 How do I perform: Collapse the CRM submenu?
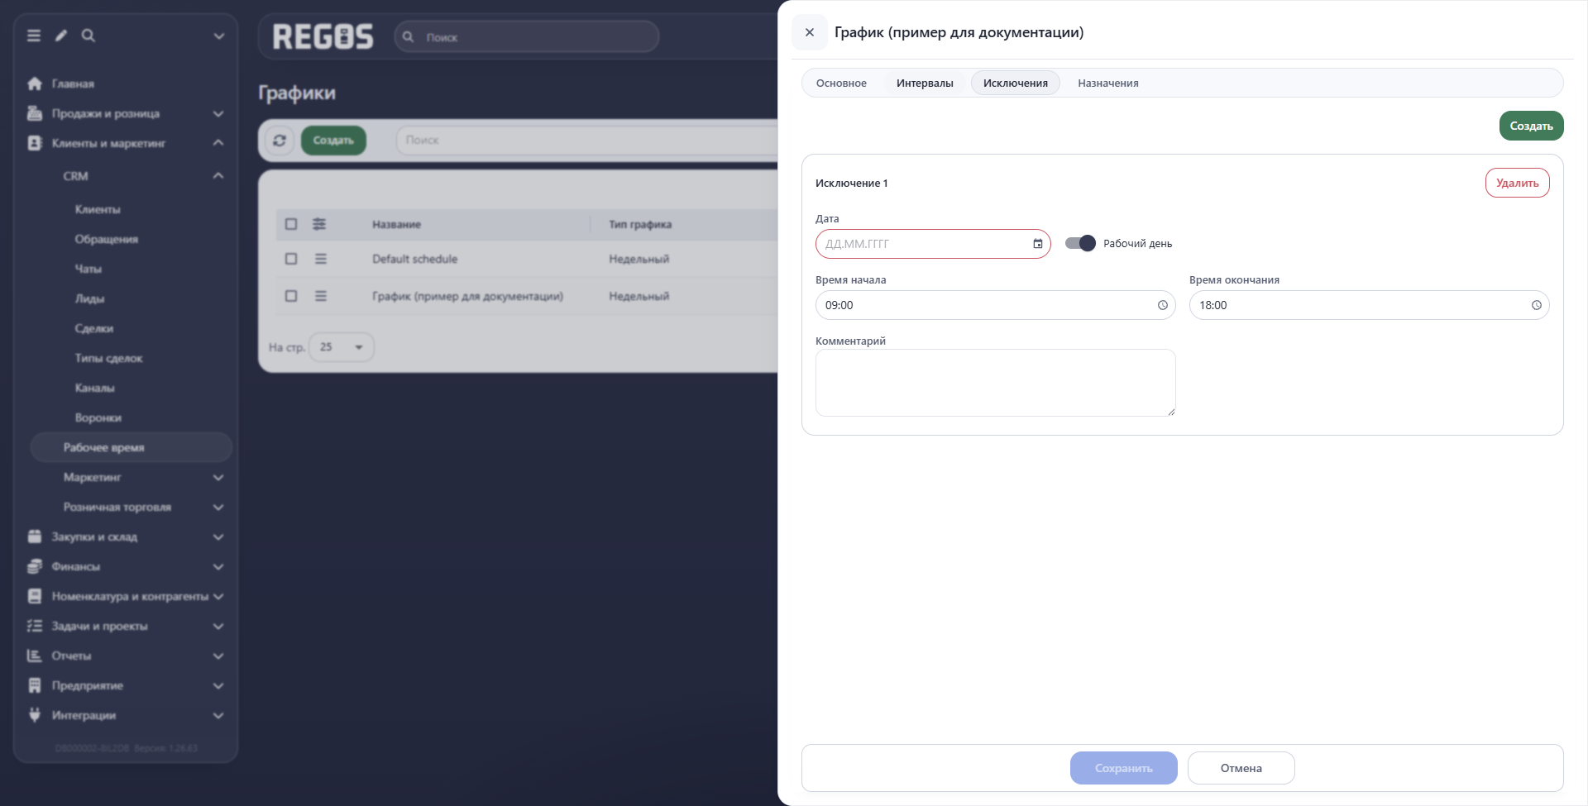pyautogui.click(x=218, y=176)
